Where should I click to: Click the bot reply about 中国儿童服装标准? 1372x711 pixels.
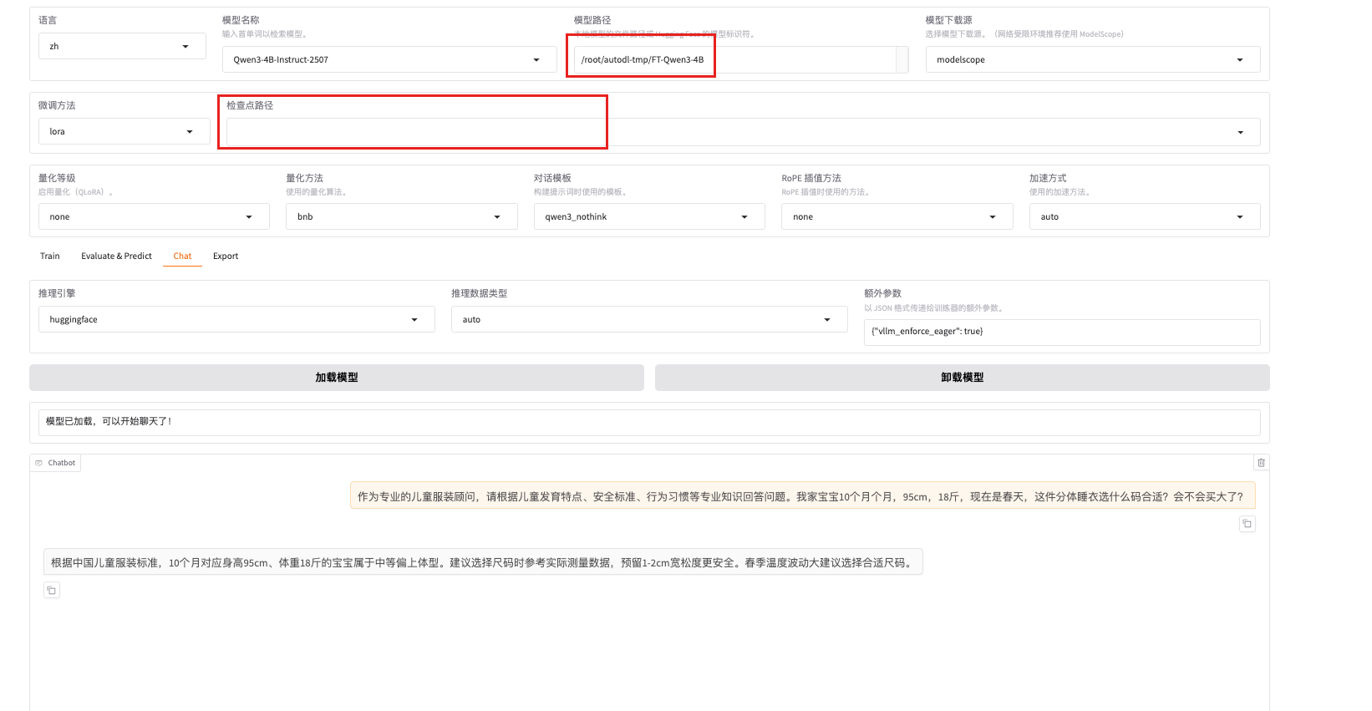pyautogui.click(x=483, y=562)
